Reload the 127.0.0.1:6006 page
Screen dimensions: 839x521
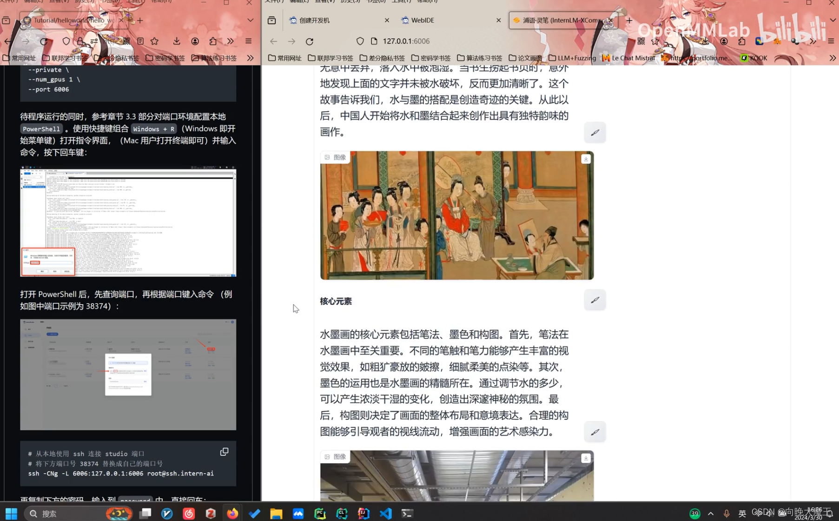pos(310,41)
